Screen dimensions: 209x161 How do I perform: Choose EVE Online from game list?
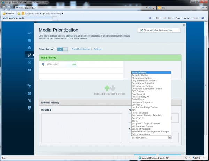click(x=151, y=91)
